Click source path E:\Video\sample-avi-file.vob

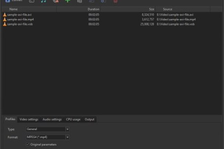point(175,24)
